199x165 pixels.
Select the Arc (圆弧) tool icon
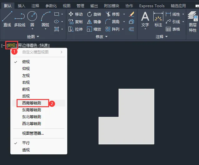point(45,16)
